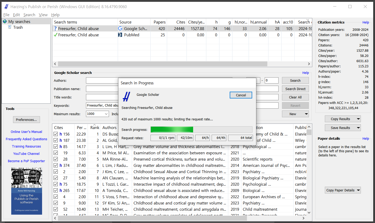
Task: Toggle checkbox for the paper with 52 cites
Action: click(56, 209)
